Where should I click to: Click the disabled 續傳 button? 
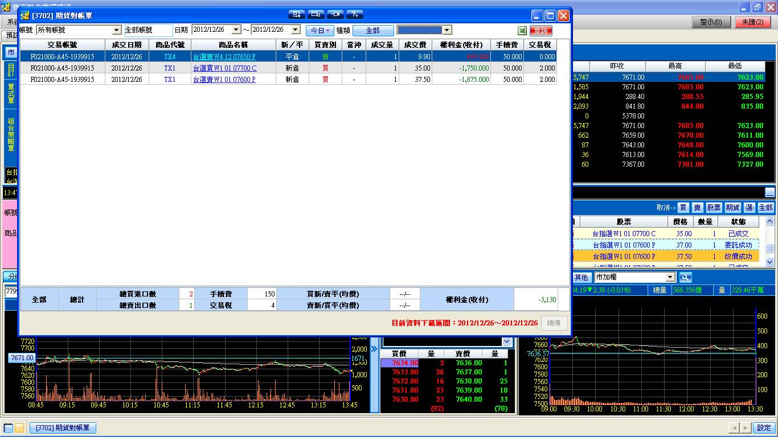[554, 323]
